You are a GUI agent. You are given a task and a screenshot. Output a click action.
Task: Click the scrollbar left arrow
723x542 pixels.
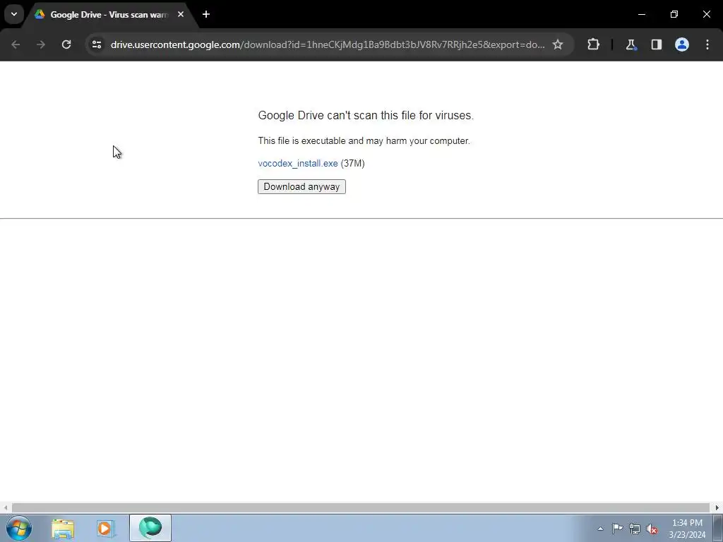tap(6, 508)
